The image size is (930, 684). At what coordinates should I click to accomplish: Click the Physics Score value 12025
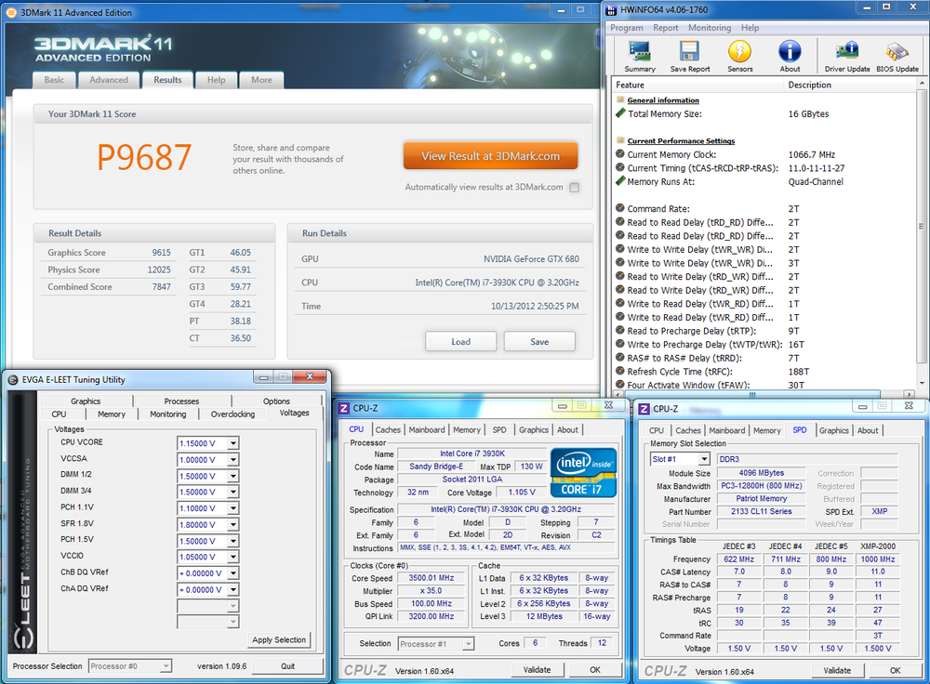pyautogui.click(x=159, y=270)
